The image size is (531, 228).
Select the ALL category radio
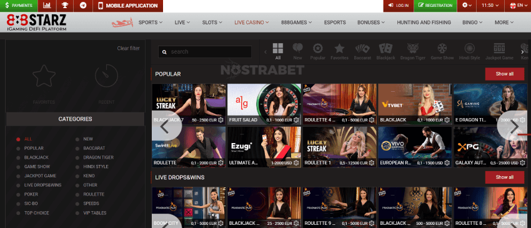18,139
